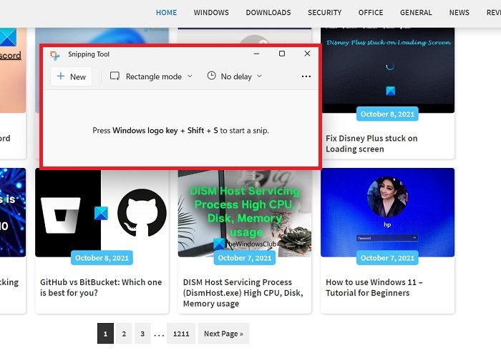This screenshot has height=363, width=501.
Task: Click the Snipping Tool app icon
Action: [55, 54]
